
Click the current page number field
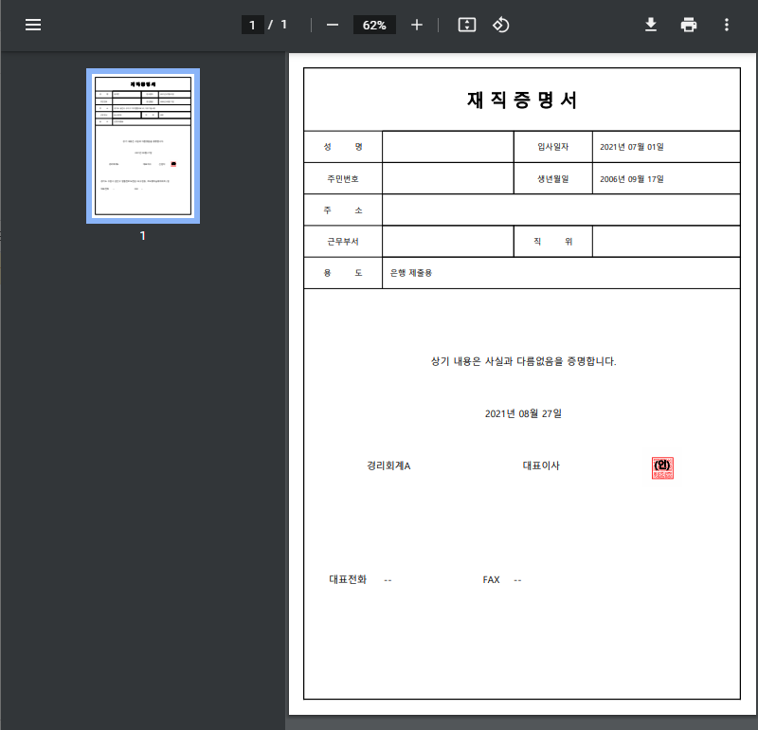(252, 25)
